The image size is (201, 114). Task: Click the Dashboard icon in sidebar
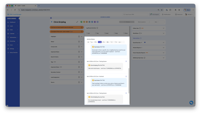click(8, 22)
